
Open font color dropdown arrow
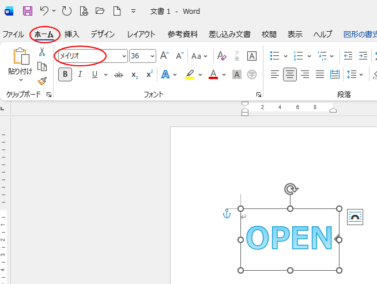click(x=224, y=74)
